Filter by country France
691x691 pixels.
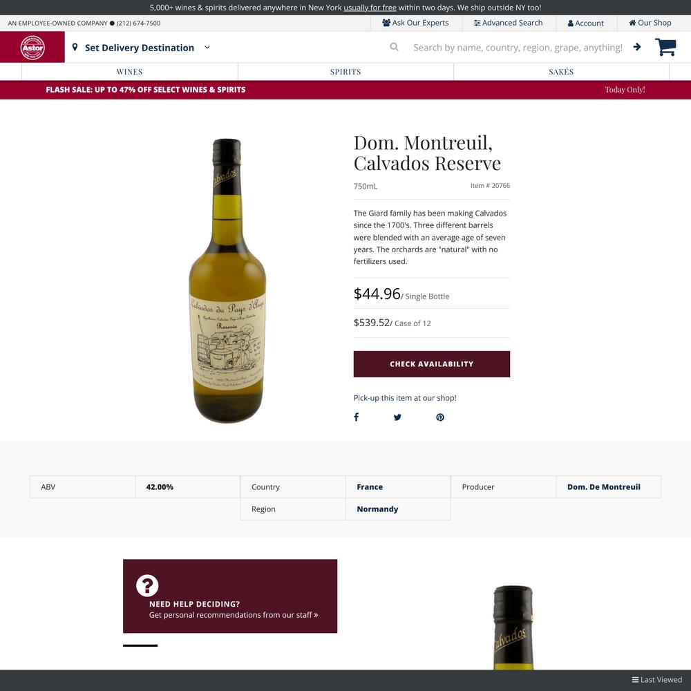point(370,487)
